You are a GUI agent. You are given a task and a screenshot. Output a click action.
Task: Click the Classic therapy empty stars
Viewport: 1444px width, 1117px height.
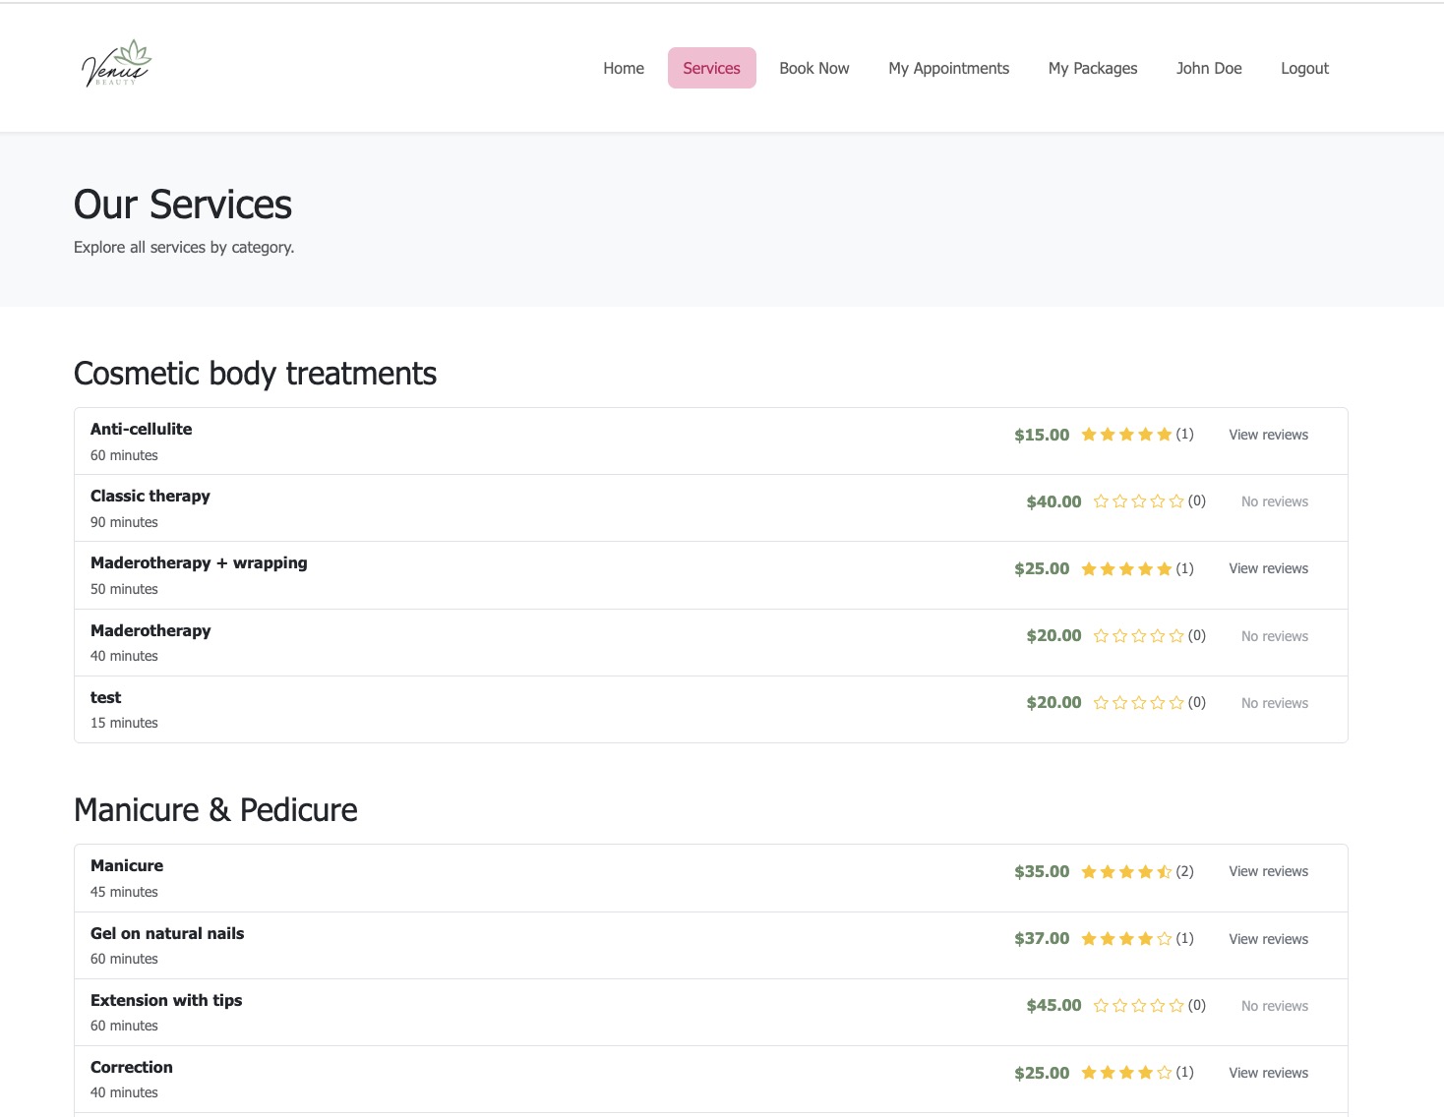[x=1138, y=501]
